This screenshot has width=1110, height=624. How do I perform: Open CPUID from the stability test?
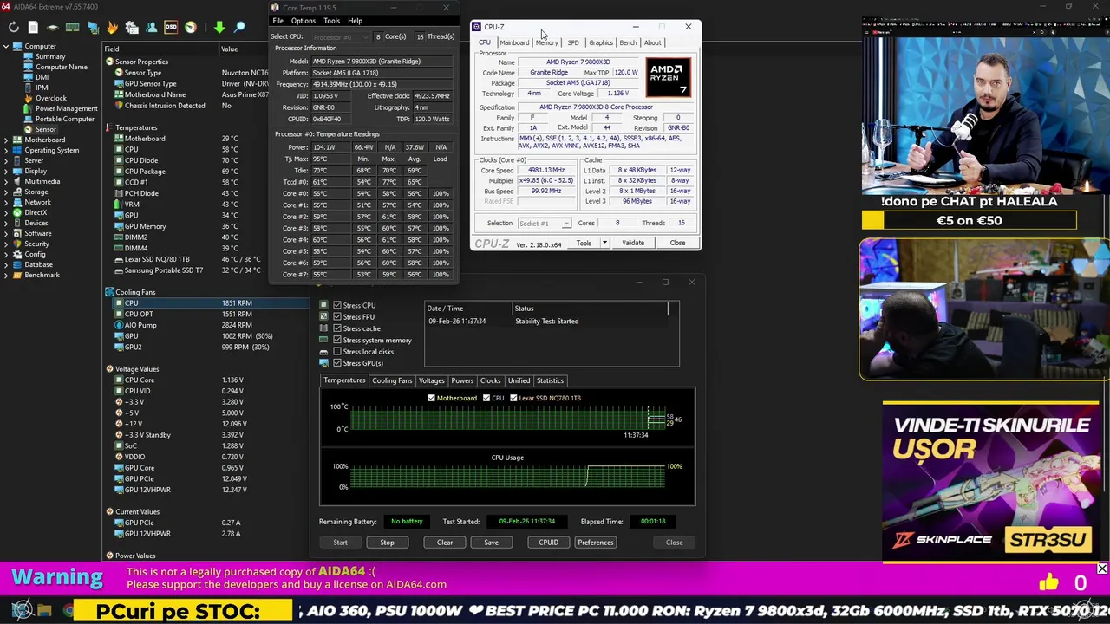(x=548, y=543)
